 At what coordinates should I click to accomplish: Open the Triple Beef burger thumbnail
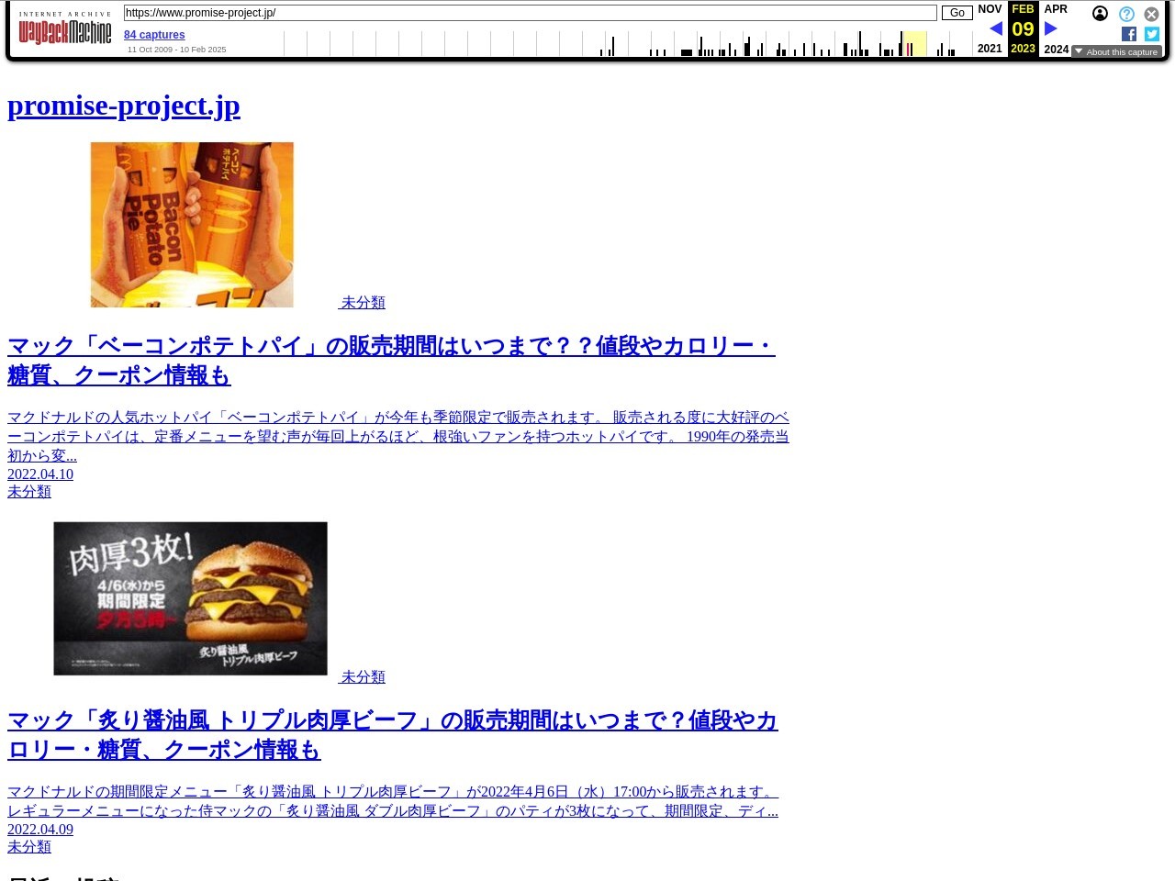[190, 598]
